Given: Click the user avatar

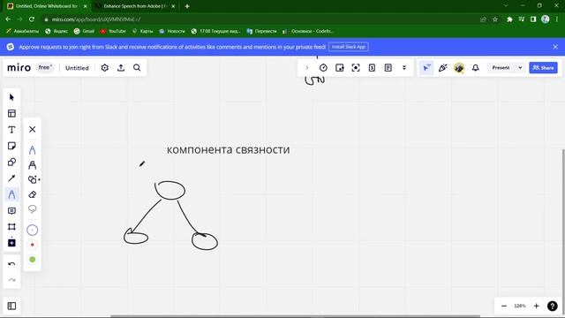Looking at the screenshot, I should pos(459,68).
